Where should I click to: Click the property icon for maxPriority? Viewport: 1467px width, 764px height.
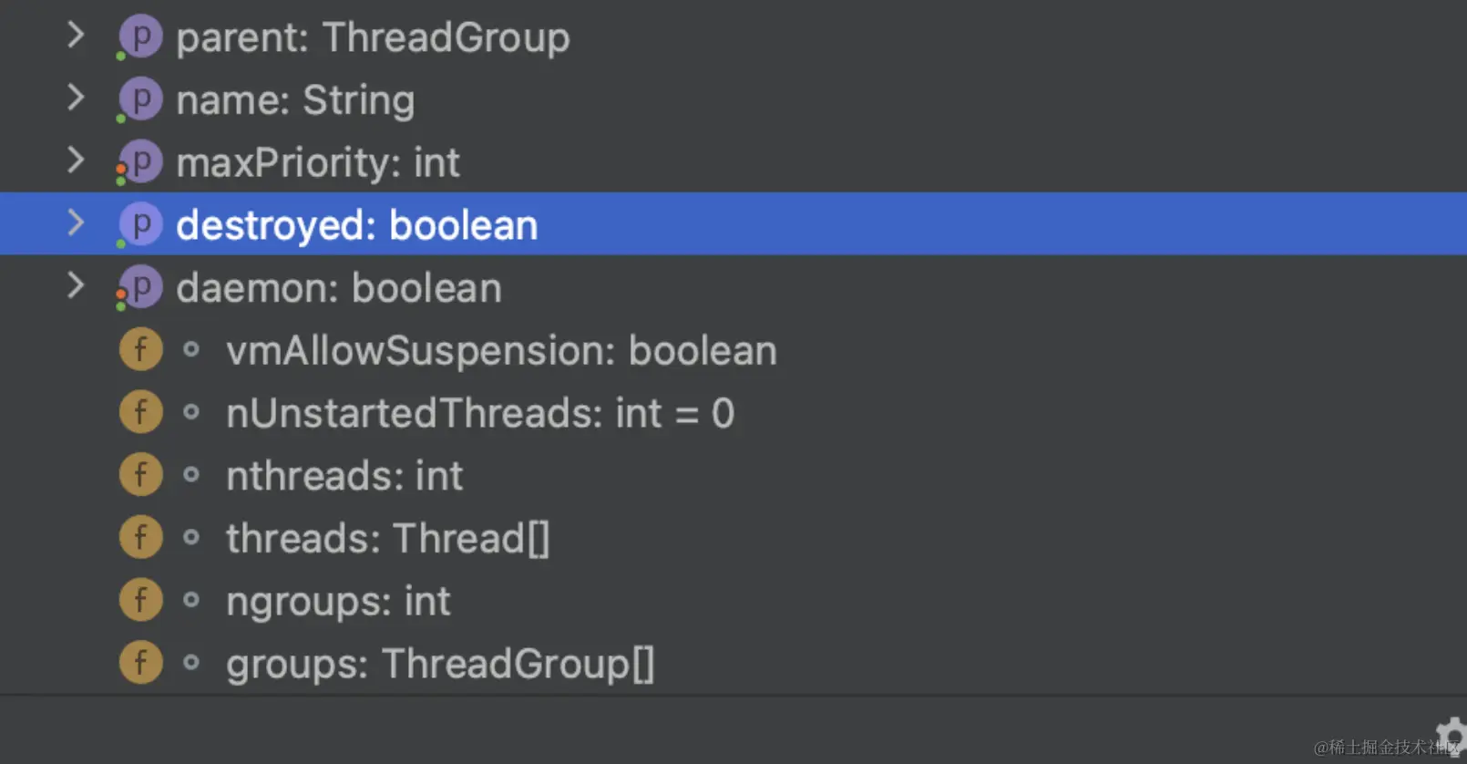(x=140, y=162)
